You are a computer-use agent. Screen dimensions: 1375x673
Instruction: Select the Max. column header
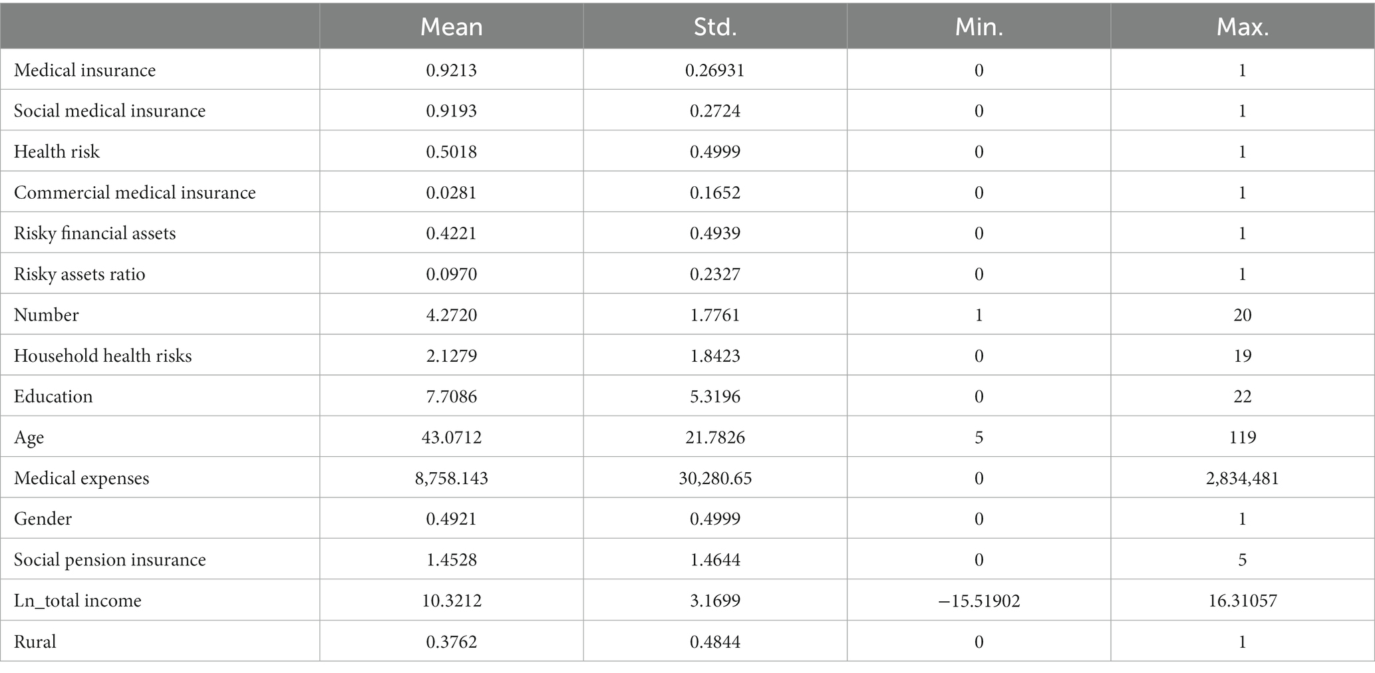[x=1243, y=27]
